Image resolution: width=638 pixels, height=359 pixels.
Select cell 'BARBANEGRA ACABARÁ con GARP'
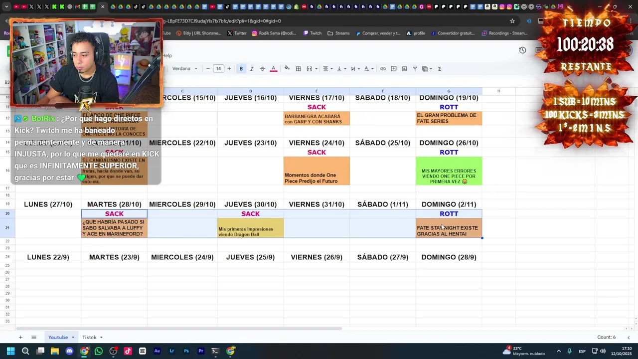coord(317,119)
